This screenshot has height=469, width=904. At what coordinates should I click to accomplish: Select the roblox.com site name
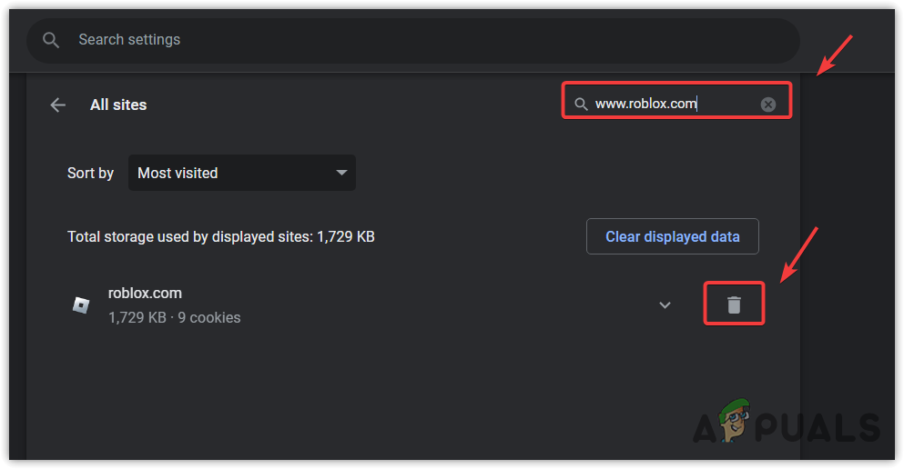coord(145,293)
